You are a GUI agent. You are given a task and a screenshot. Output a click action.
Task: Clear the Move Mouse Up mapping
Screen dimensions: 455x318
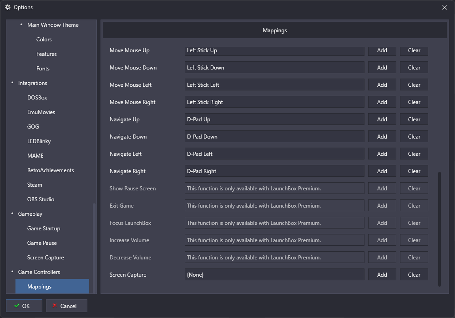tap(414, 50)
